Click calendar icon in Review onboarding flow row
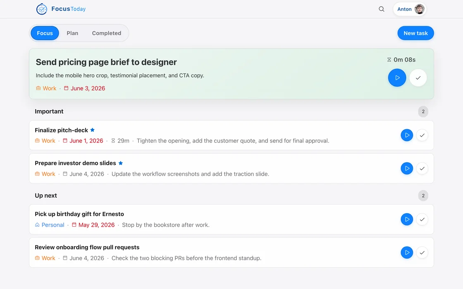The height and width of the screenshot is (289, 463). (65, 258)
